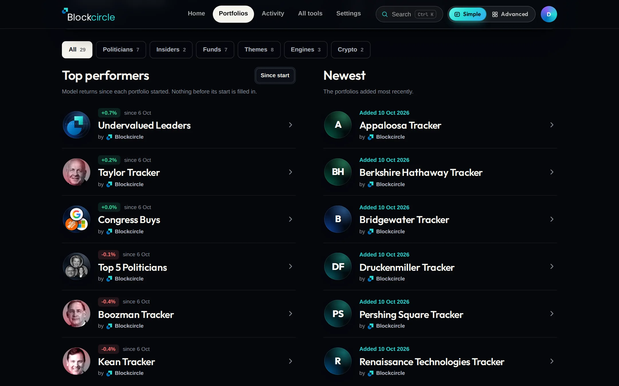Click Druckenmiller 'DF' avatar

(338, 266)
